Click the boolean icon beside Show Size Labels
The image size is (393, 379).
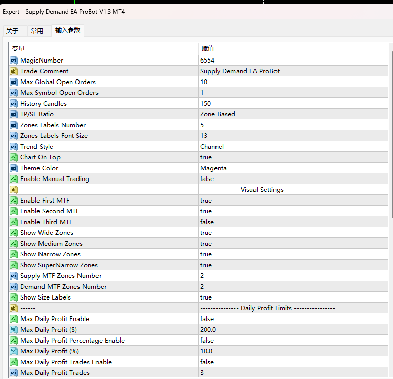click(14, 297)
